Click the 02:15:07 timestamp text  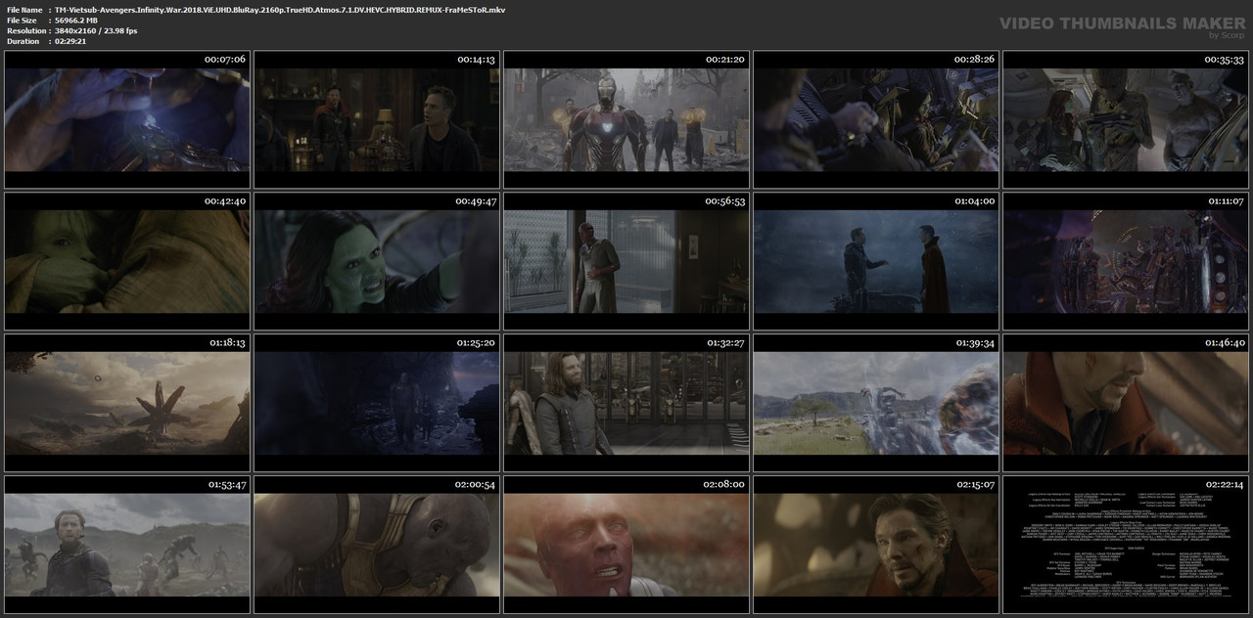[974, 485]
